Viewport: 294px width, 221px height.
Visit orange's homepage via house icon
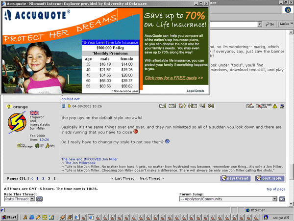[182, 106]
